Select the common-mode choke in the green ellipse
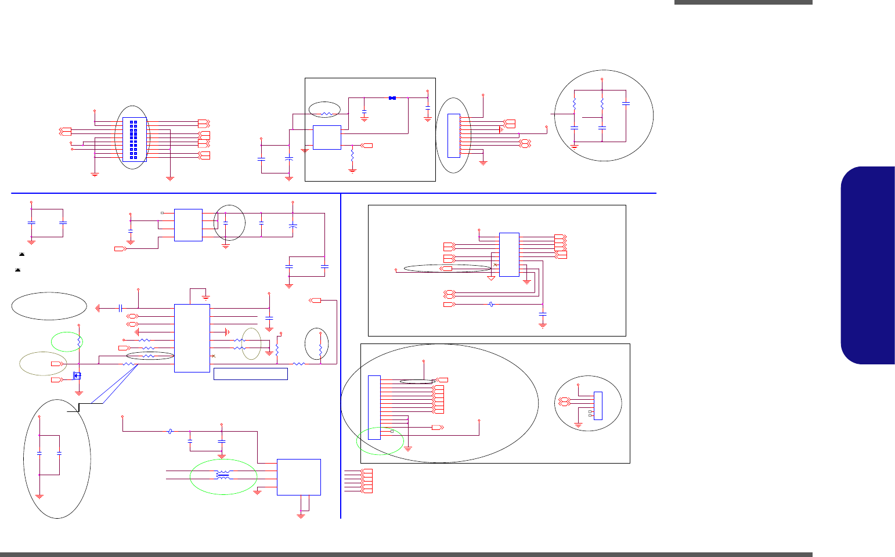Viewport: 895px width, 557px height. click(223, 475)
